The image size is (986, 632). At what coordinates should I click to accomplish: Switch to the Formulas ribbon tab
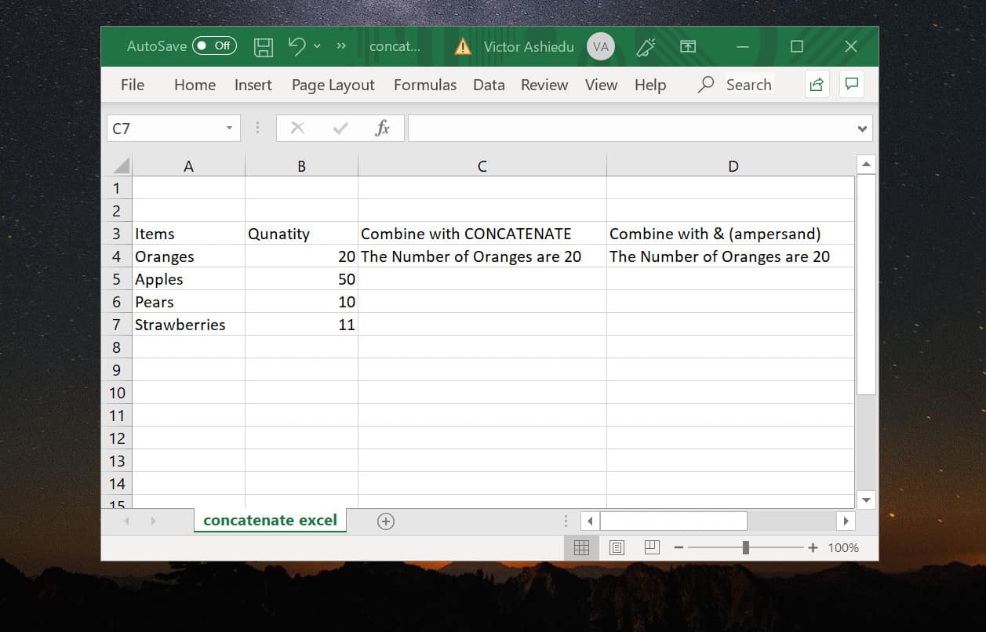tap(424, 85)
